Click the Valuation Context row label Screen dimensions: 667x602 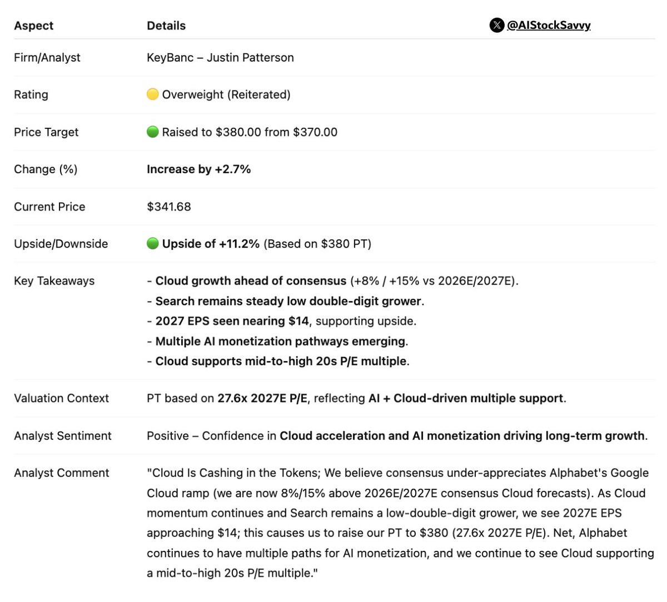click(x=62, y=398)
